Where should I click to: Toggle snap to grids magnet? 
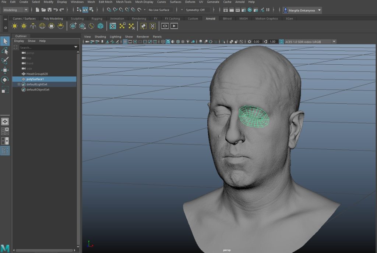tap(109, 10)
